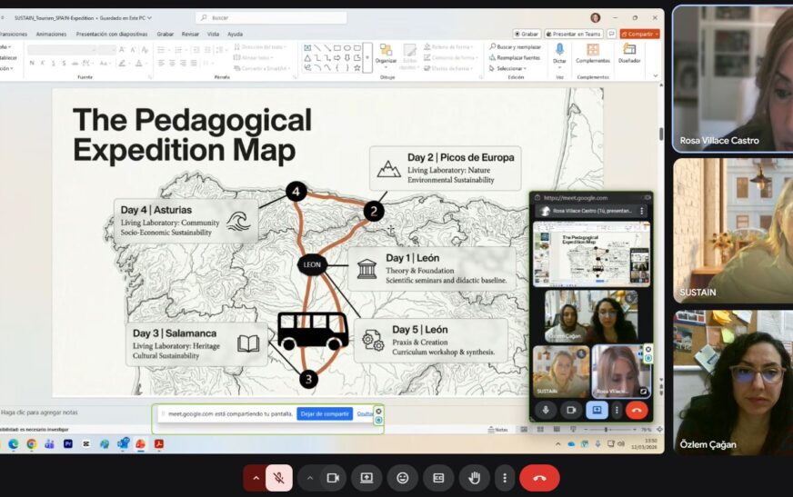The width and height of the screenshot is (793, 497).
Task: Click Dejar de compartir button
Action: tap(325, 413)
